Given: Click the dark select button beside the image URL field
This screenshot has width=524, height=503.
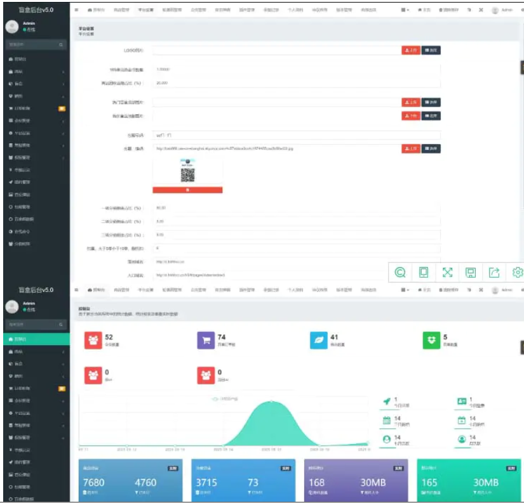Looking at the screenshot, I should click(x=431, y=148).
